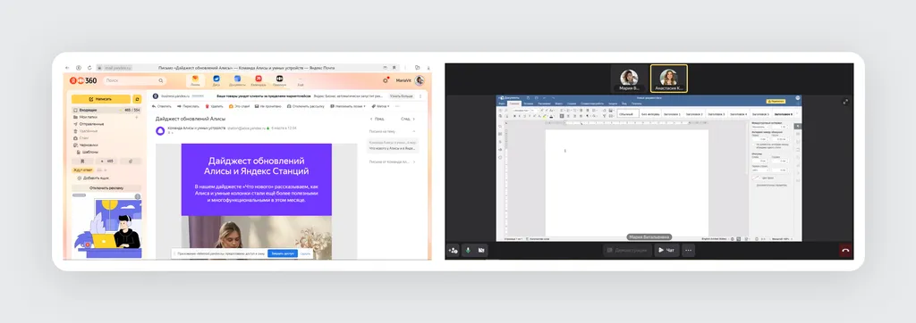Collapse the Письма на тему section
Image resolution: width=916 pixels, height=323 pixels.
pos(414,131)
